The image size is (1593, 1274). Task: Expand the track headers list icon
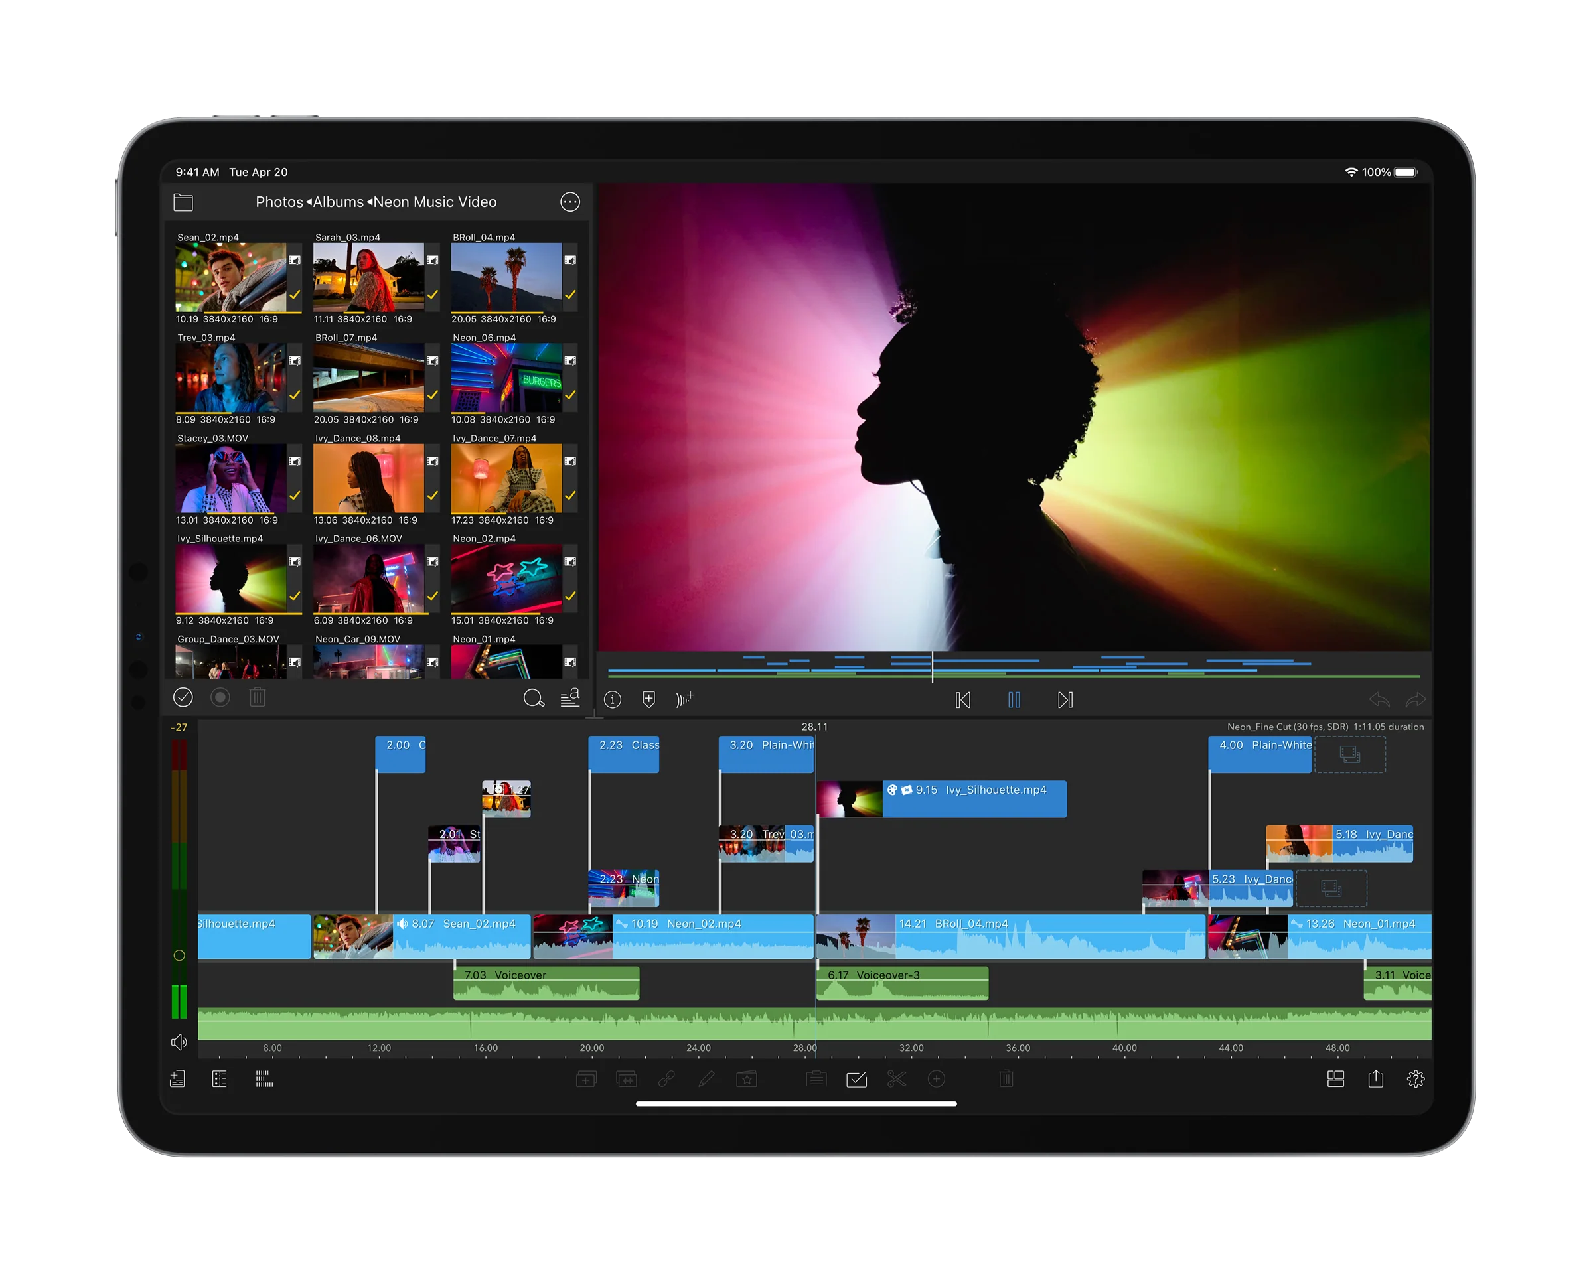[220, 1079]
